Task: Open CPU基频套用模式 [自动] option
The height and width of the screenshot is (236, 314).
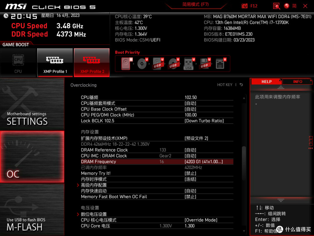Action: pyautogui.click(x=157, y=103)
